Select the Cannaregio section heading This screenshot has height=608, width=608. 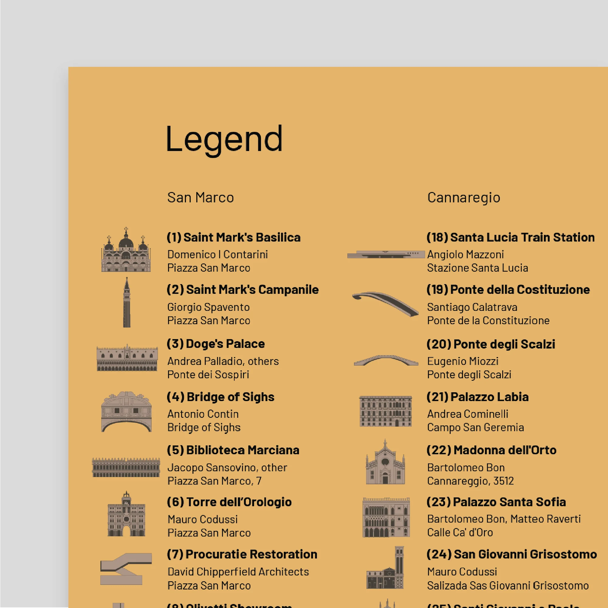463,198
